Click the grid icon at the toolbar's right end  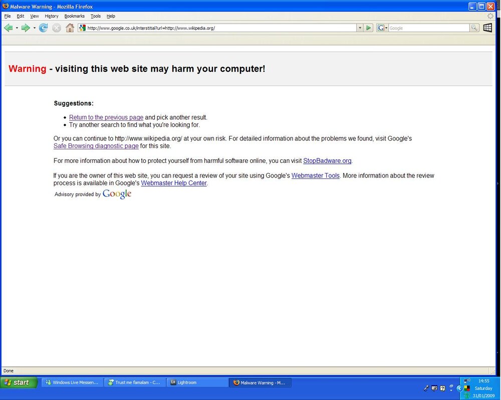click(487, 28)
